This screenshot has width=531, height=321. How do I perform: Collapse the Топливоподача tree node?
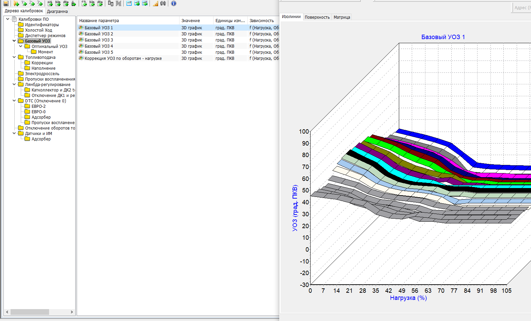14,57
